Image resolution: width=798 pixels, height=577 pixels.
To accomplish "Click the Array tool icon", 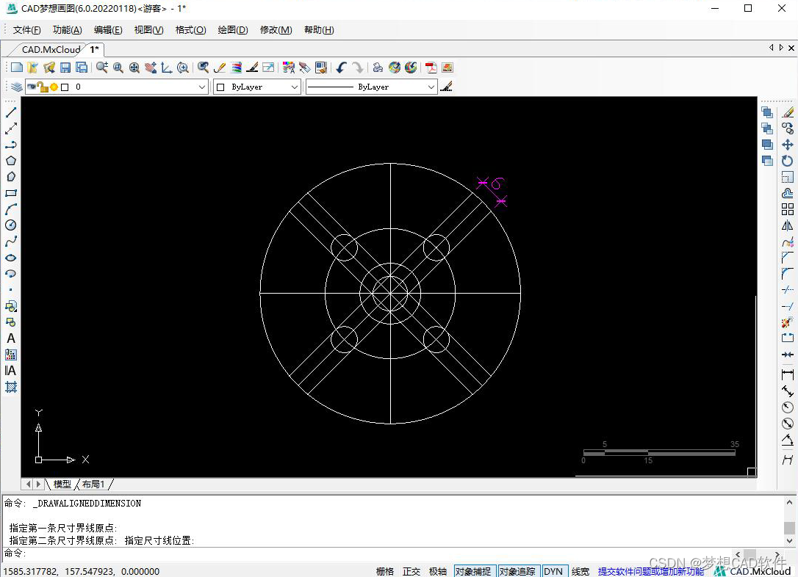I will pos(787,209).
